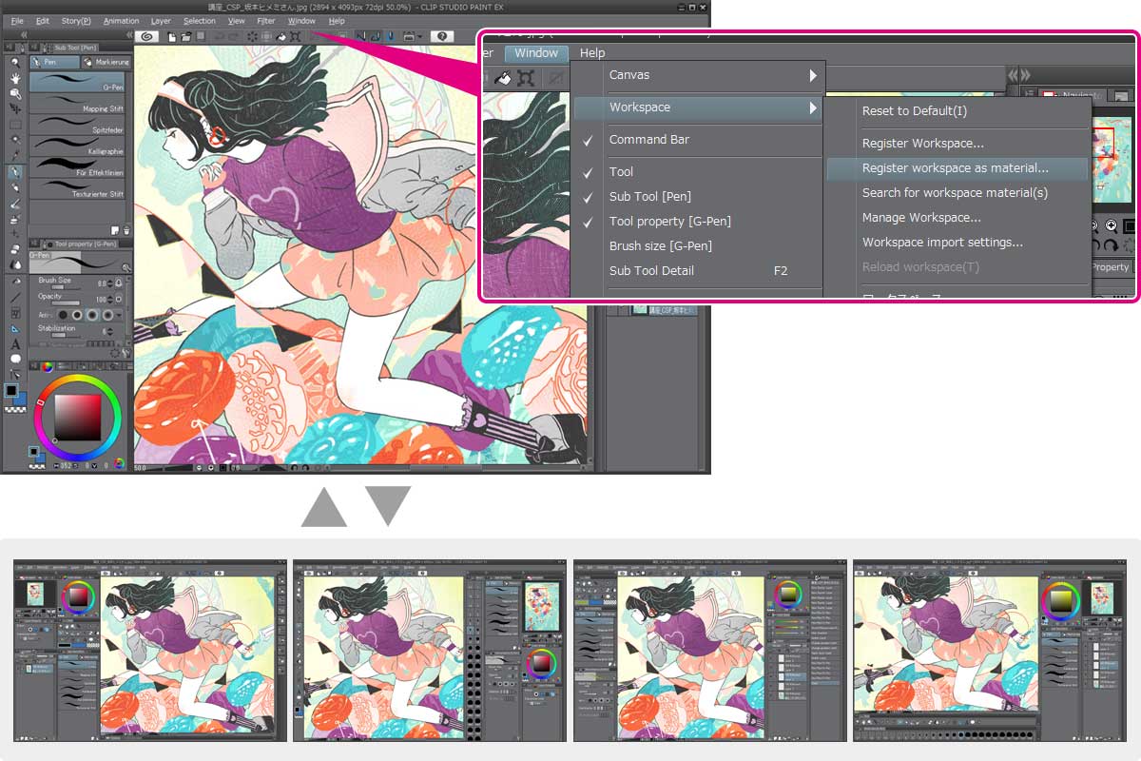Expand the Canvas submenu
The image size is (1141, 761).
pos(711,75)
